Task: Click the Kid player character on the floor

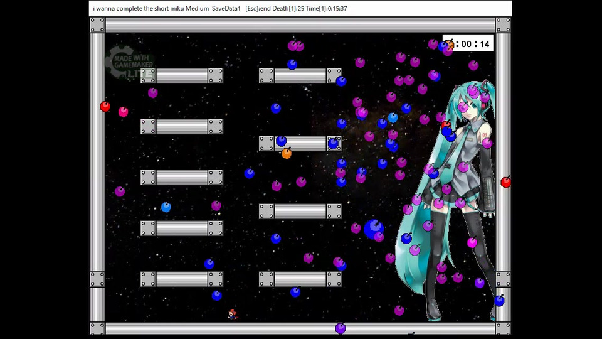Action: [232, 315]
